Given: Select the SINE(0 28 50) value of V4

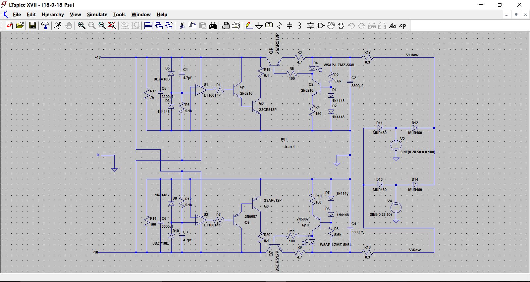Looking at the screenshot, I should point(381,214).
